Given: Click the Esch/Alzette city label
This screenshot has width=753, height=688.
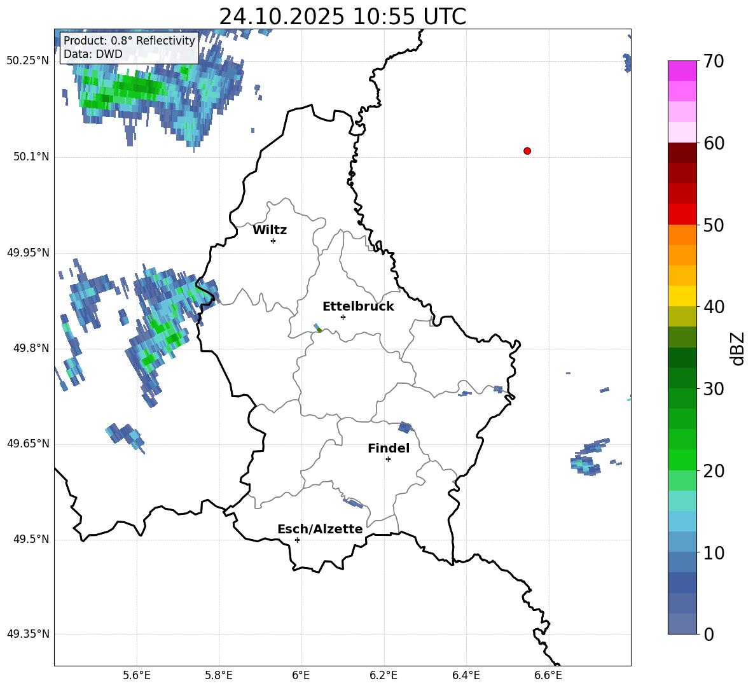Looking at the screenshot, I should tap(321, 530).
